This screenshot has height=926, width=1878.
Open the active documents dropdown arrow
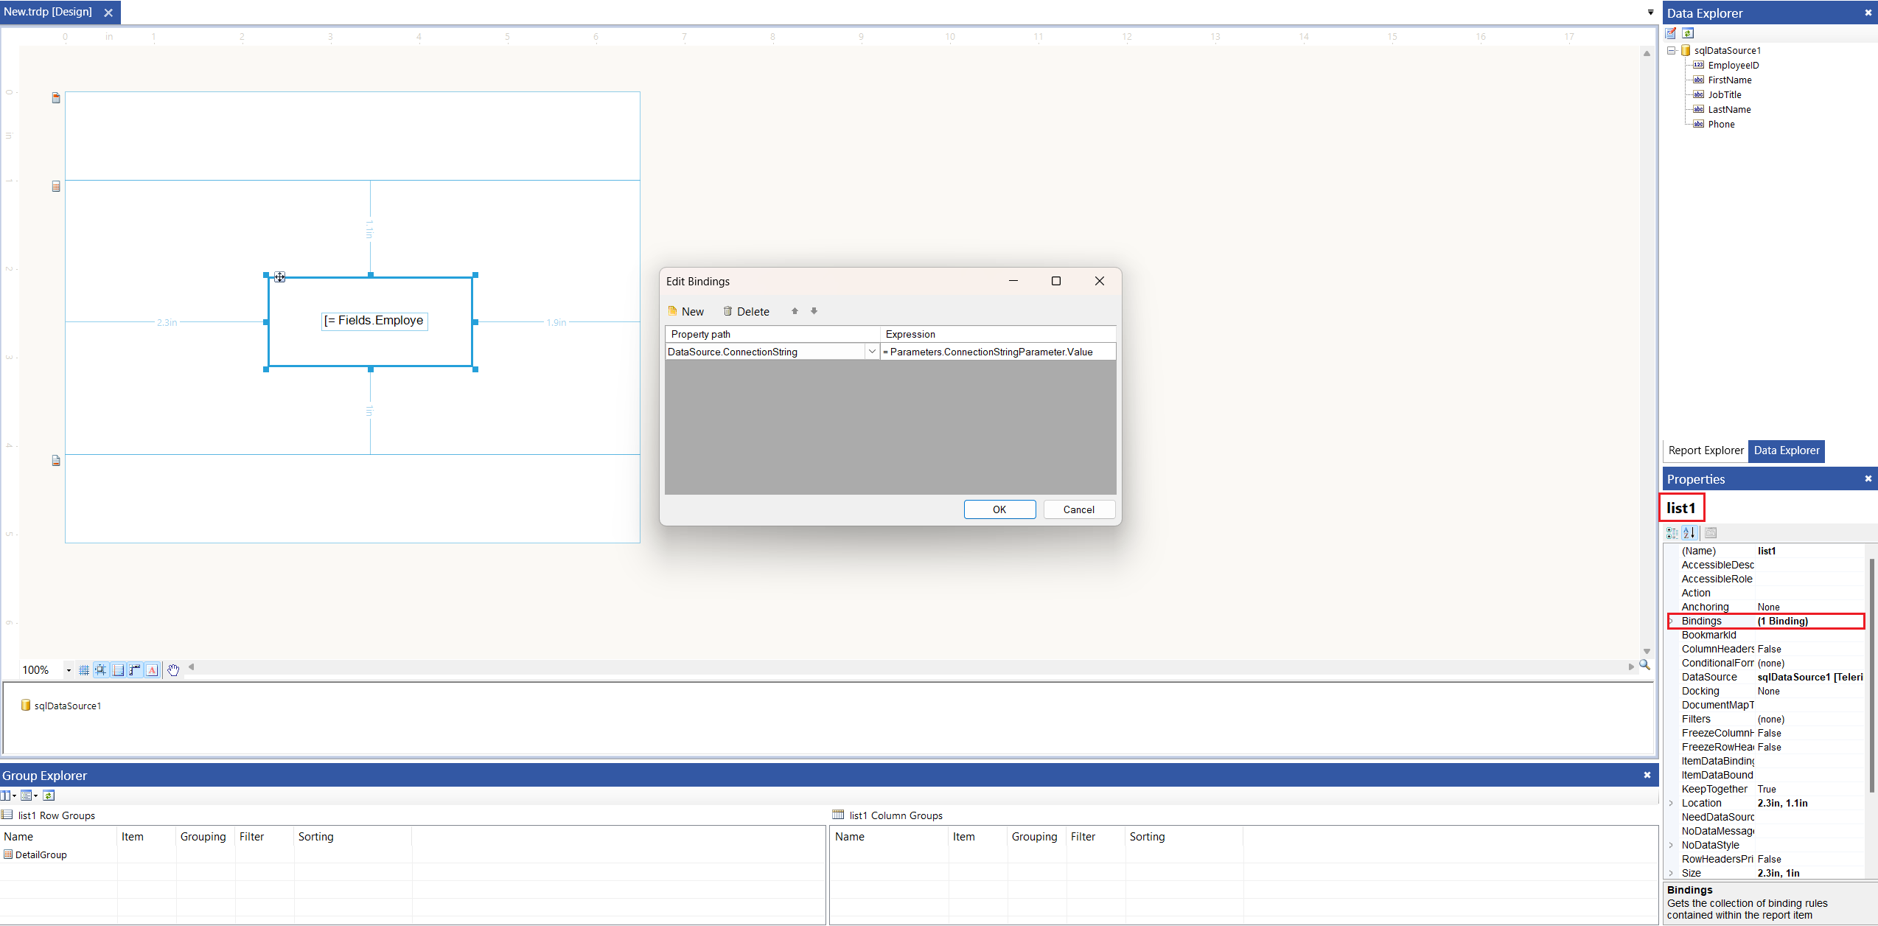click(x=1650, y=13)
